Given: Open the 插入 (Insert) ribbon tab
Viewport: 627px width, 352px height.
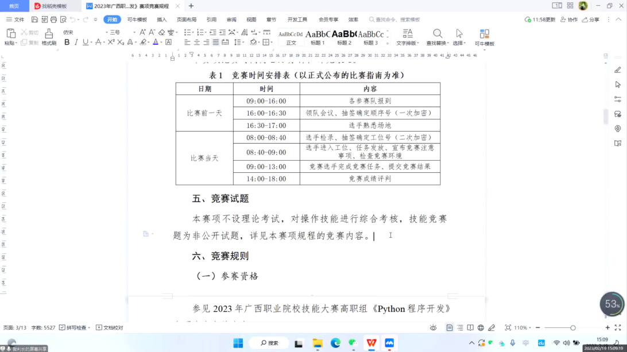Looking at the screenshot, I should (x=161, y=20).
